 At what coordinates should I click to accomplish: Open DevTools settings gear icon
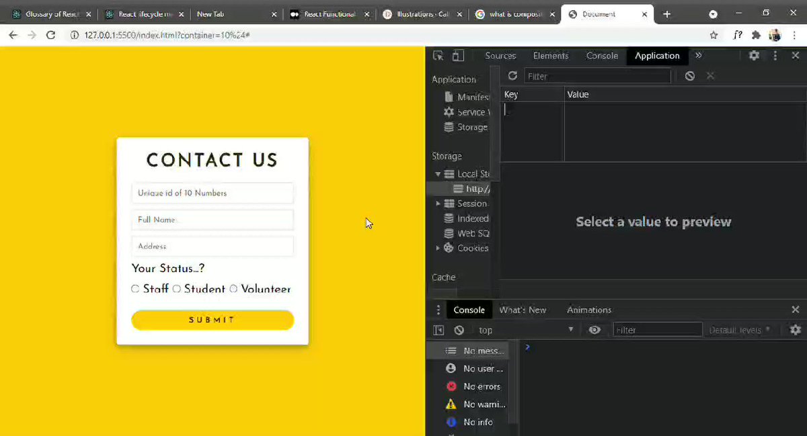[x=754, y=56]
